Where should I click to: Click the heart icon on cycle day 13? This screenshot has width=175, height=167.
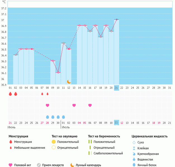click(74, 105)
